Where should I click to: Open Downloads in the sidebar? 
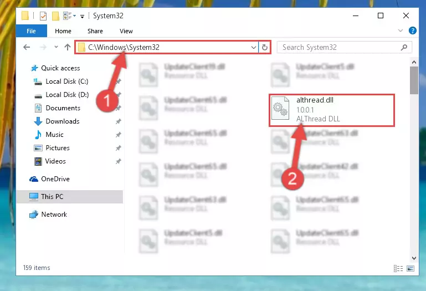tap(63, 121)
